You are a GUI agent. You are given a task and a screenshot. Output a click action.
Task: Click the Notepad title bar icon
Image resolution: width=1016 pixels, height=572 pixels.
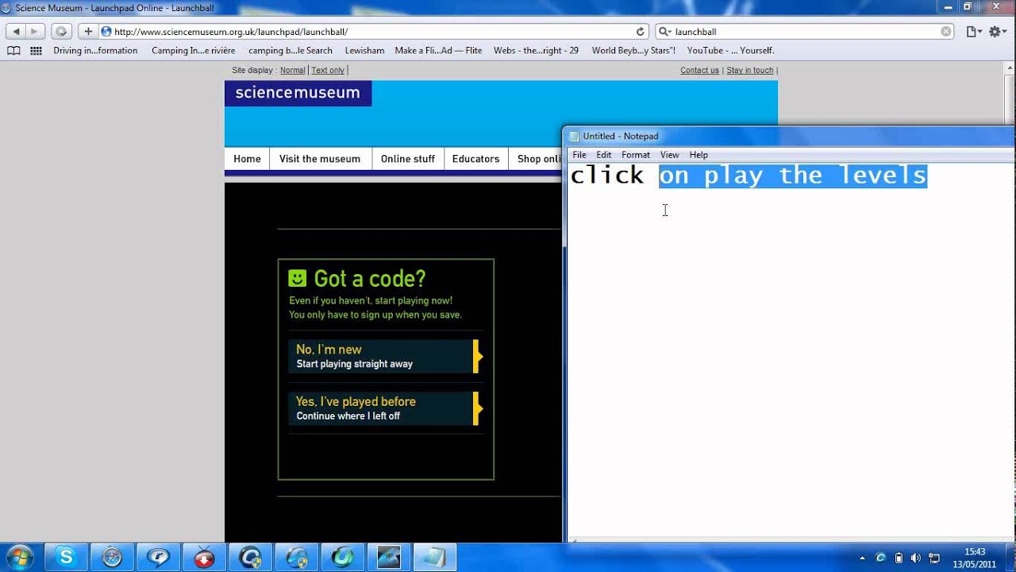[x=575, y=137]
